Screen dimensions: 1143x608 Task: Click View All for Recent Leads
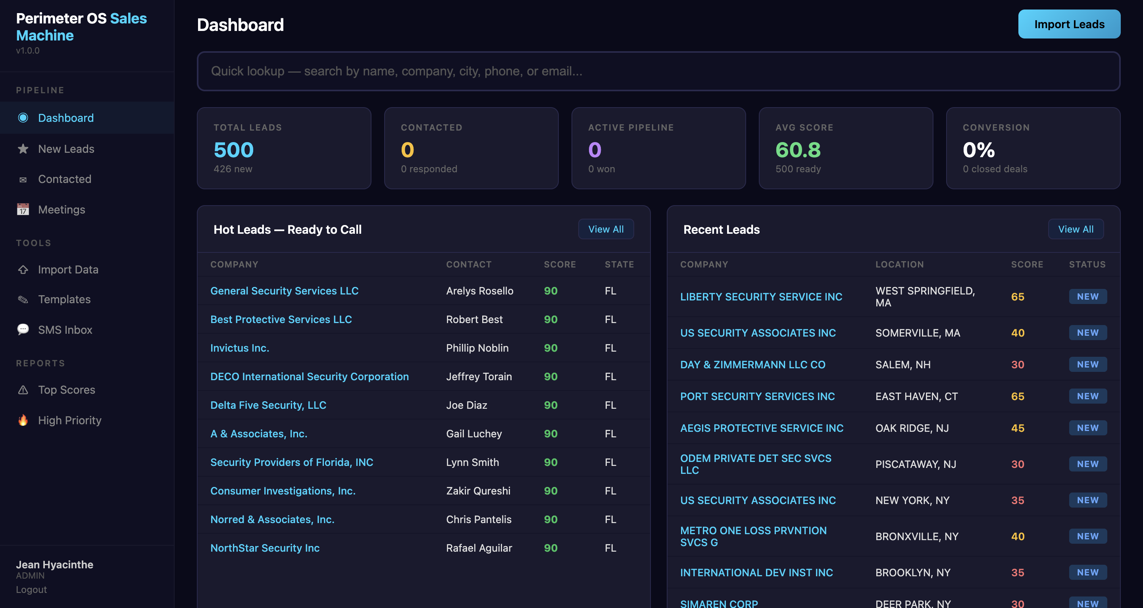[1076, 229]
